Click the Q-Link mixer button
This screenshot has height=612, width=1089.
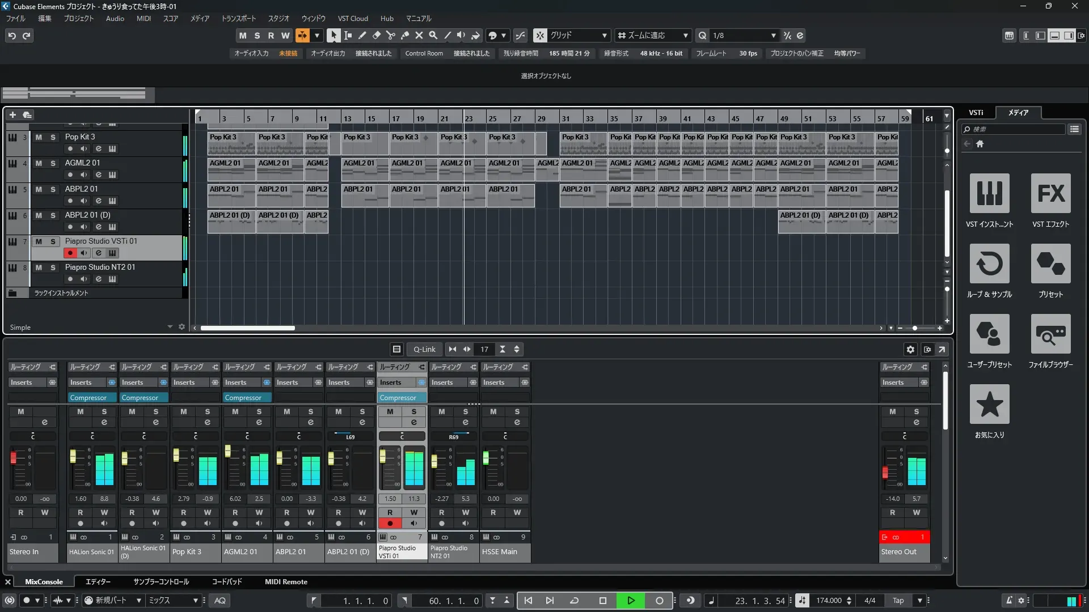424,350
